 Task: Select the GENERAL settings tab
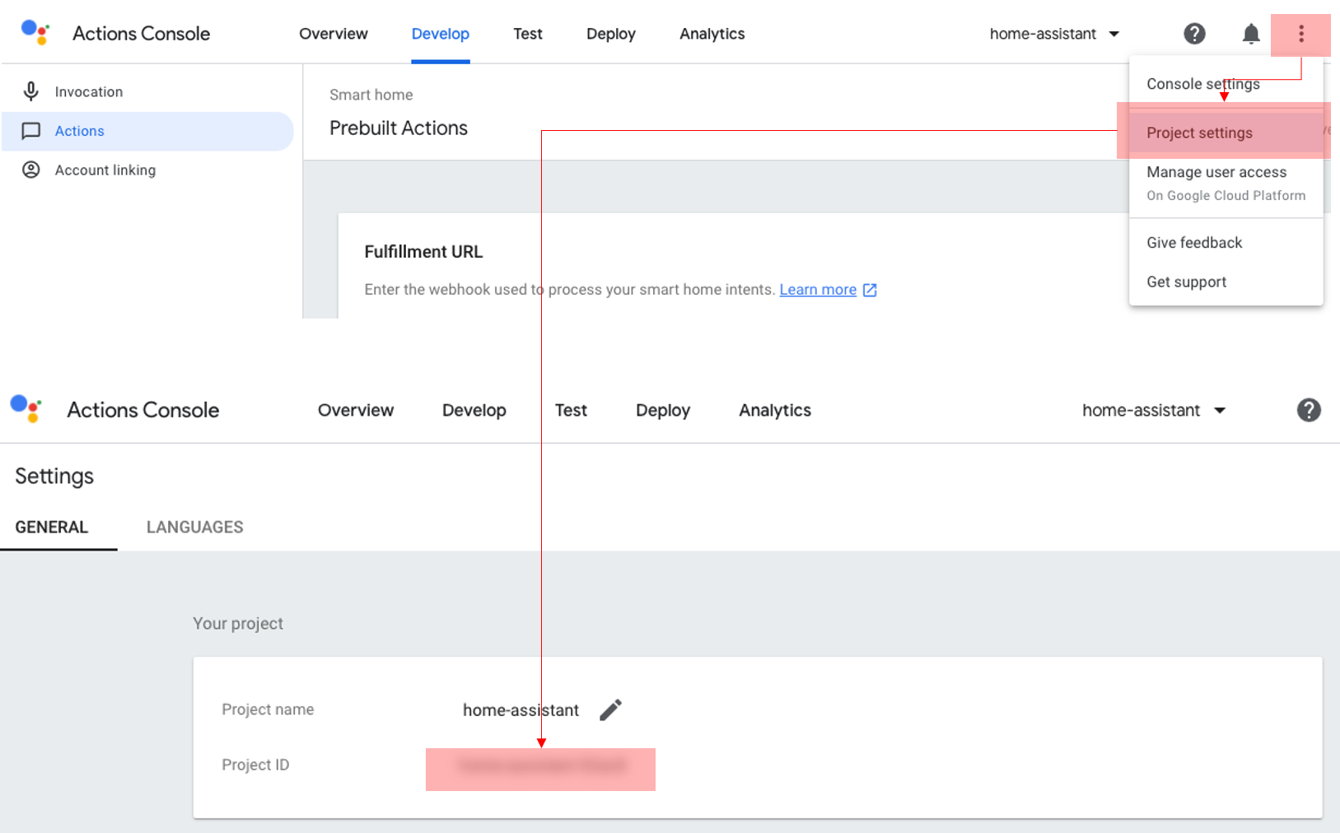pyautogui.click(x=52, y=527)
